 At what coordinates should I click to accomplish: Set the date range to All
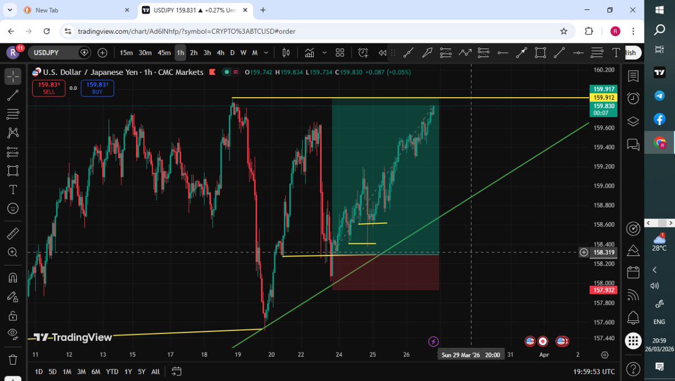[155, 371]
